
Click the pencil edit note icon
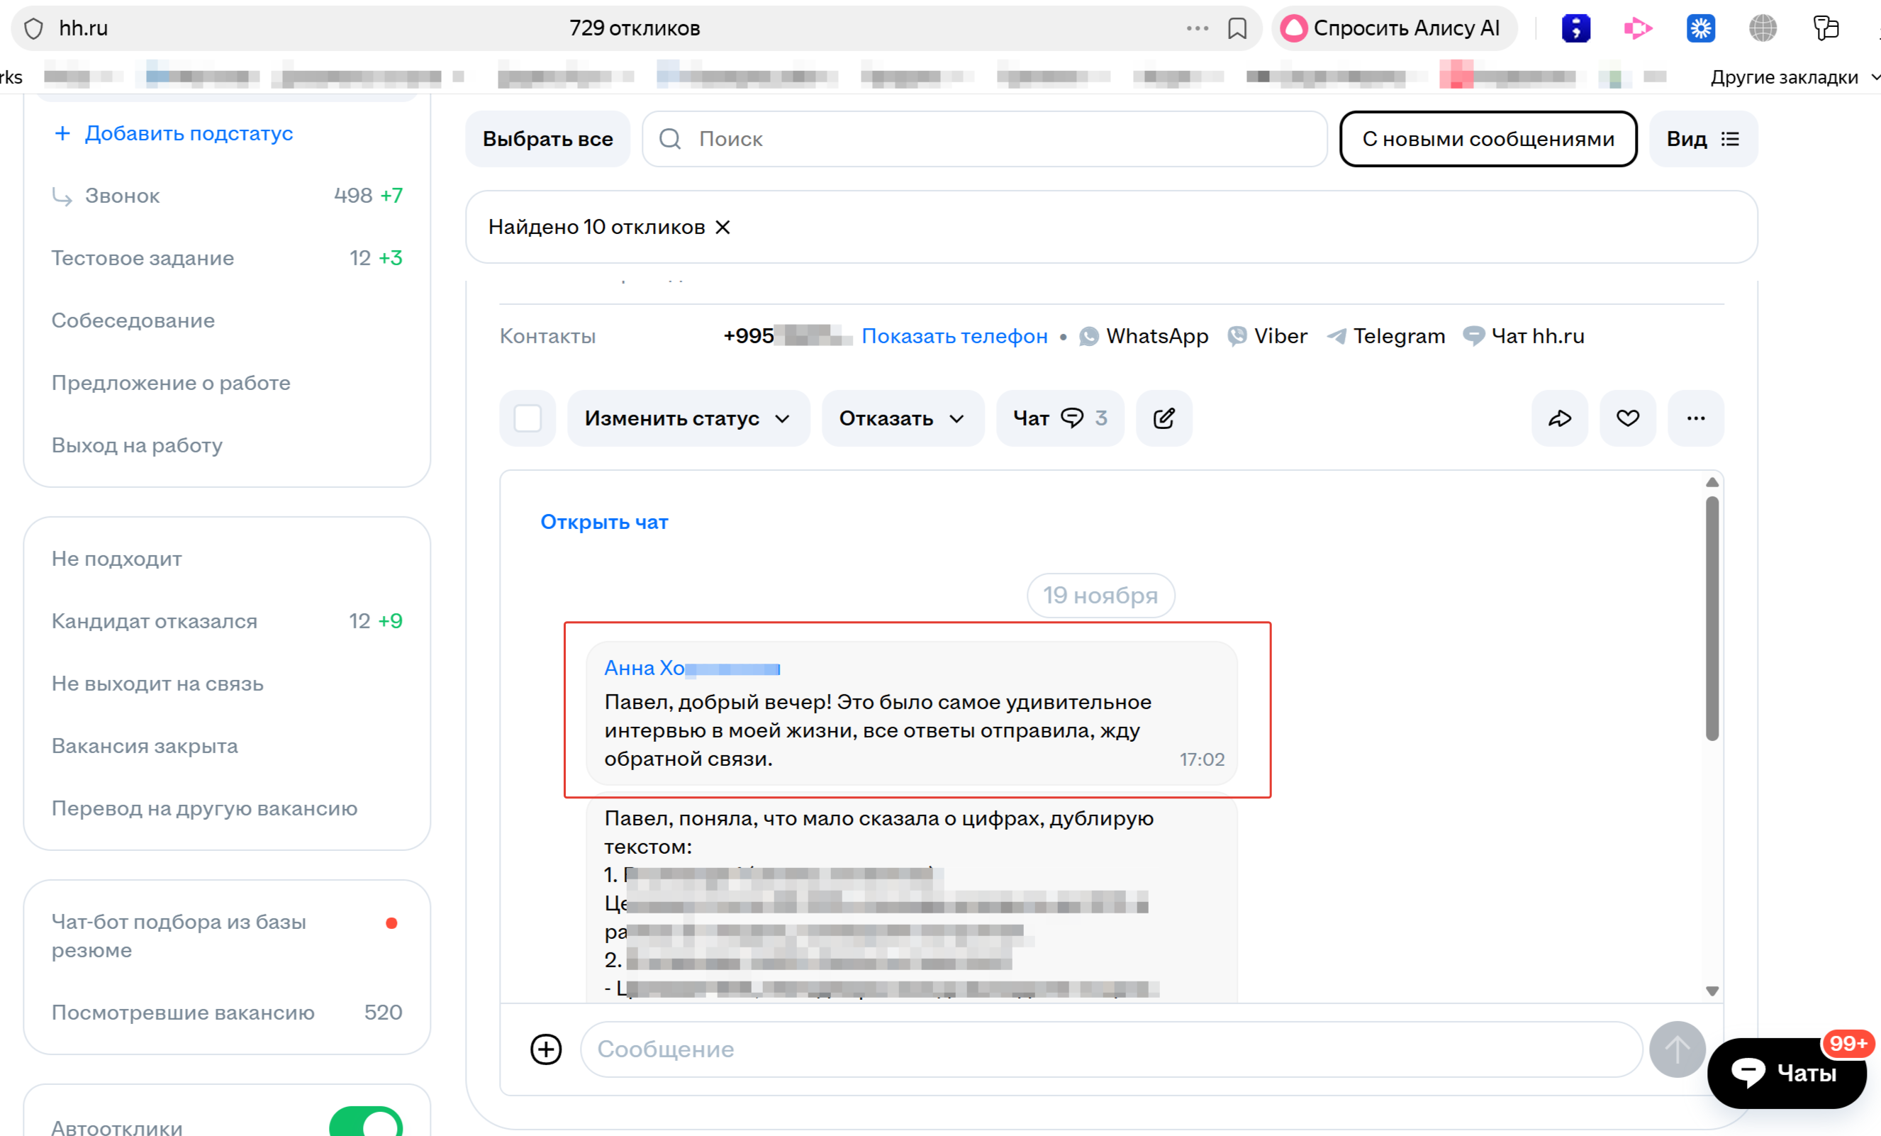1163,418
